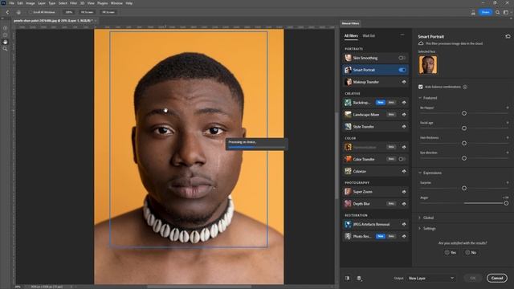Image resolution: width=514 pixels, height=289 pixels.
Task: Select the Zoom tool in the left toolbar
Action: click(x=5, y=49)
